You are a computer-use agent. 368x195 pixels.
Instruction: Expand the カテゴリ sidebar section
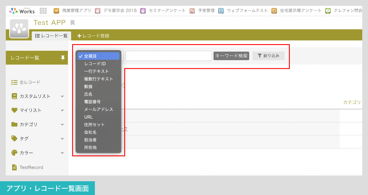coord(62,124)
